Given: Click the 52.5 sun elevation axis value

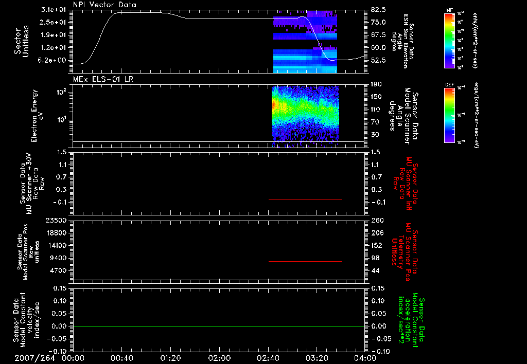Looking at the screenshot, I should (378, 61).
